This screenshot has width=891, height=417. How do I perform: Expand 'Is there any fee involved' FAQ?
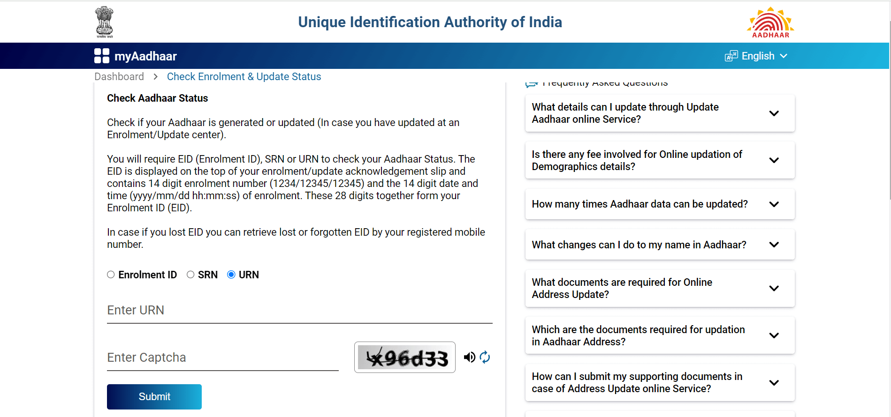[774, 160]
